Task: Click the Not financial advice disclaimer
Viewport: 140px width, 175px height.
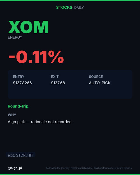Action: tap(89, 168)
